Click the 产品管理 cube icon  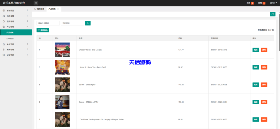tap(4, 27)
